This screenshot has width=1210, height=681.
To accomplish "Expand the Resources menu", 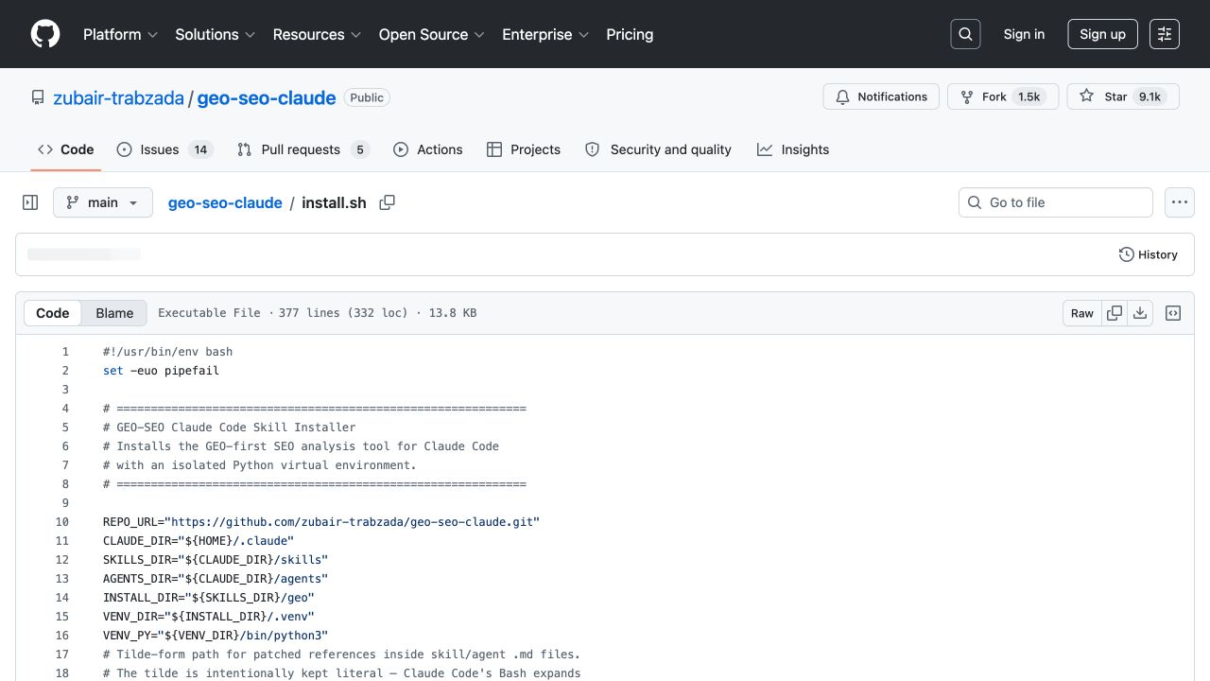I will pos(318,34).
